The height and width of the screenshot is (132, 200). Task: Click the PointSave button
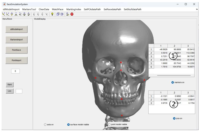(16, 50)
